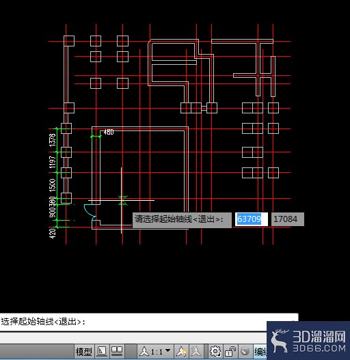Click the 420 vertical dimension text

tap(53, 234)
